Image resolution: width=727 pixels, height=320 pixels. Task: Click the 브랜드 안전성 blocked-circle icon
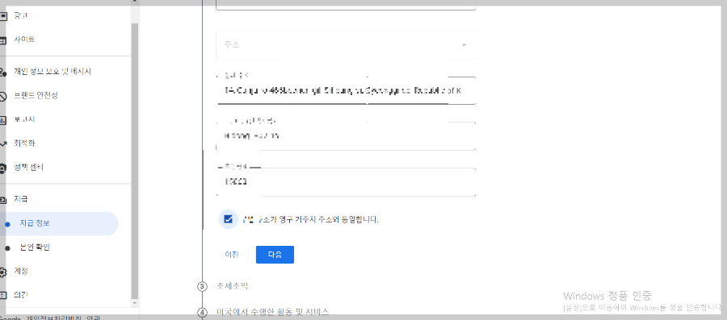pos(3,96)
